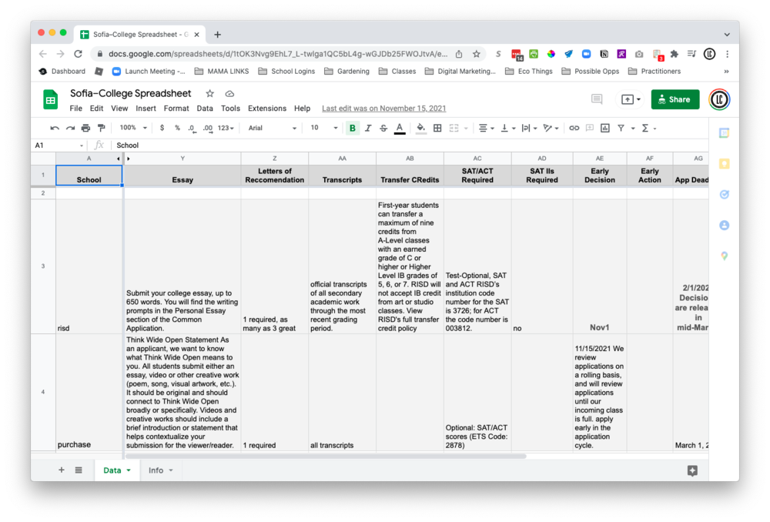Viewport: 770px width, 522px height.
Task: Open the Insert menu
Action: (x=146, y=109)
